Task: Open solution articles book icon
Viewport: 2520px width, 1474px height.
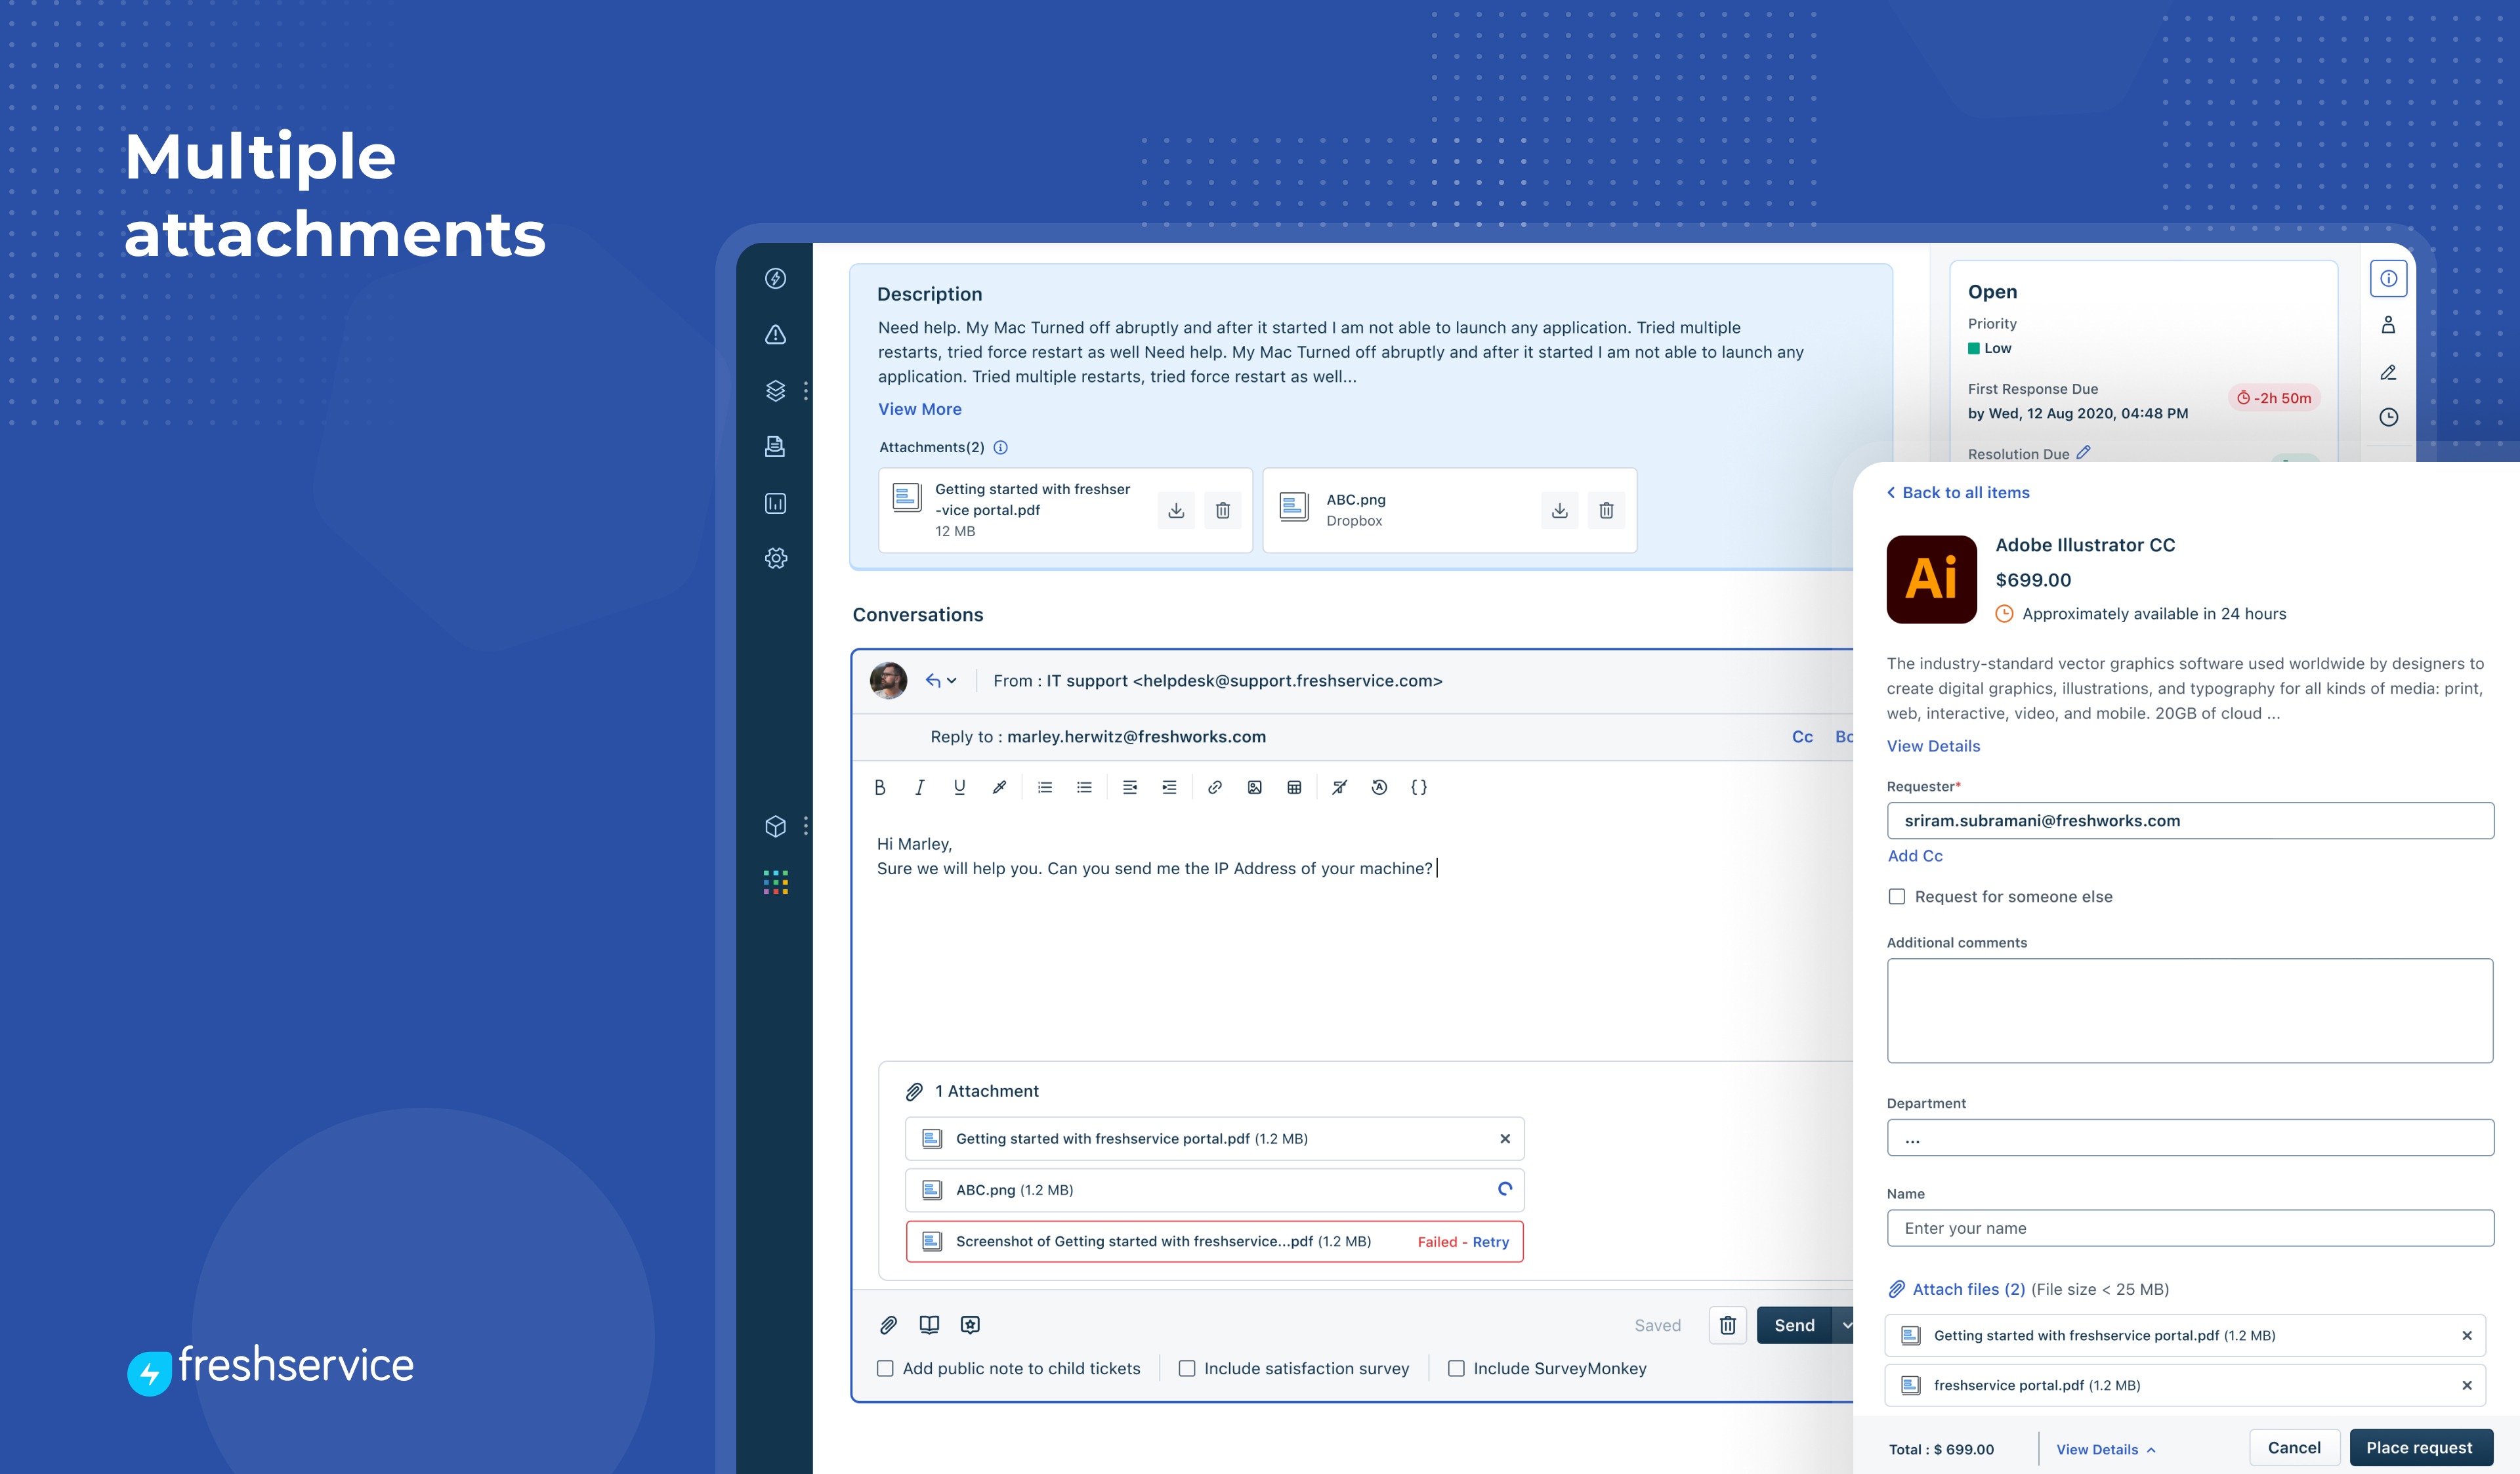Action: pyautogui.click(x=929, y=1325)
